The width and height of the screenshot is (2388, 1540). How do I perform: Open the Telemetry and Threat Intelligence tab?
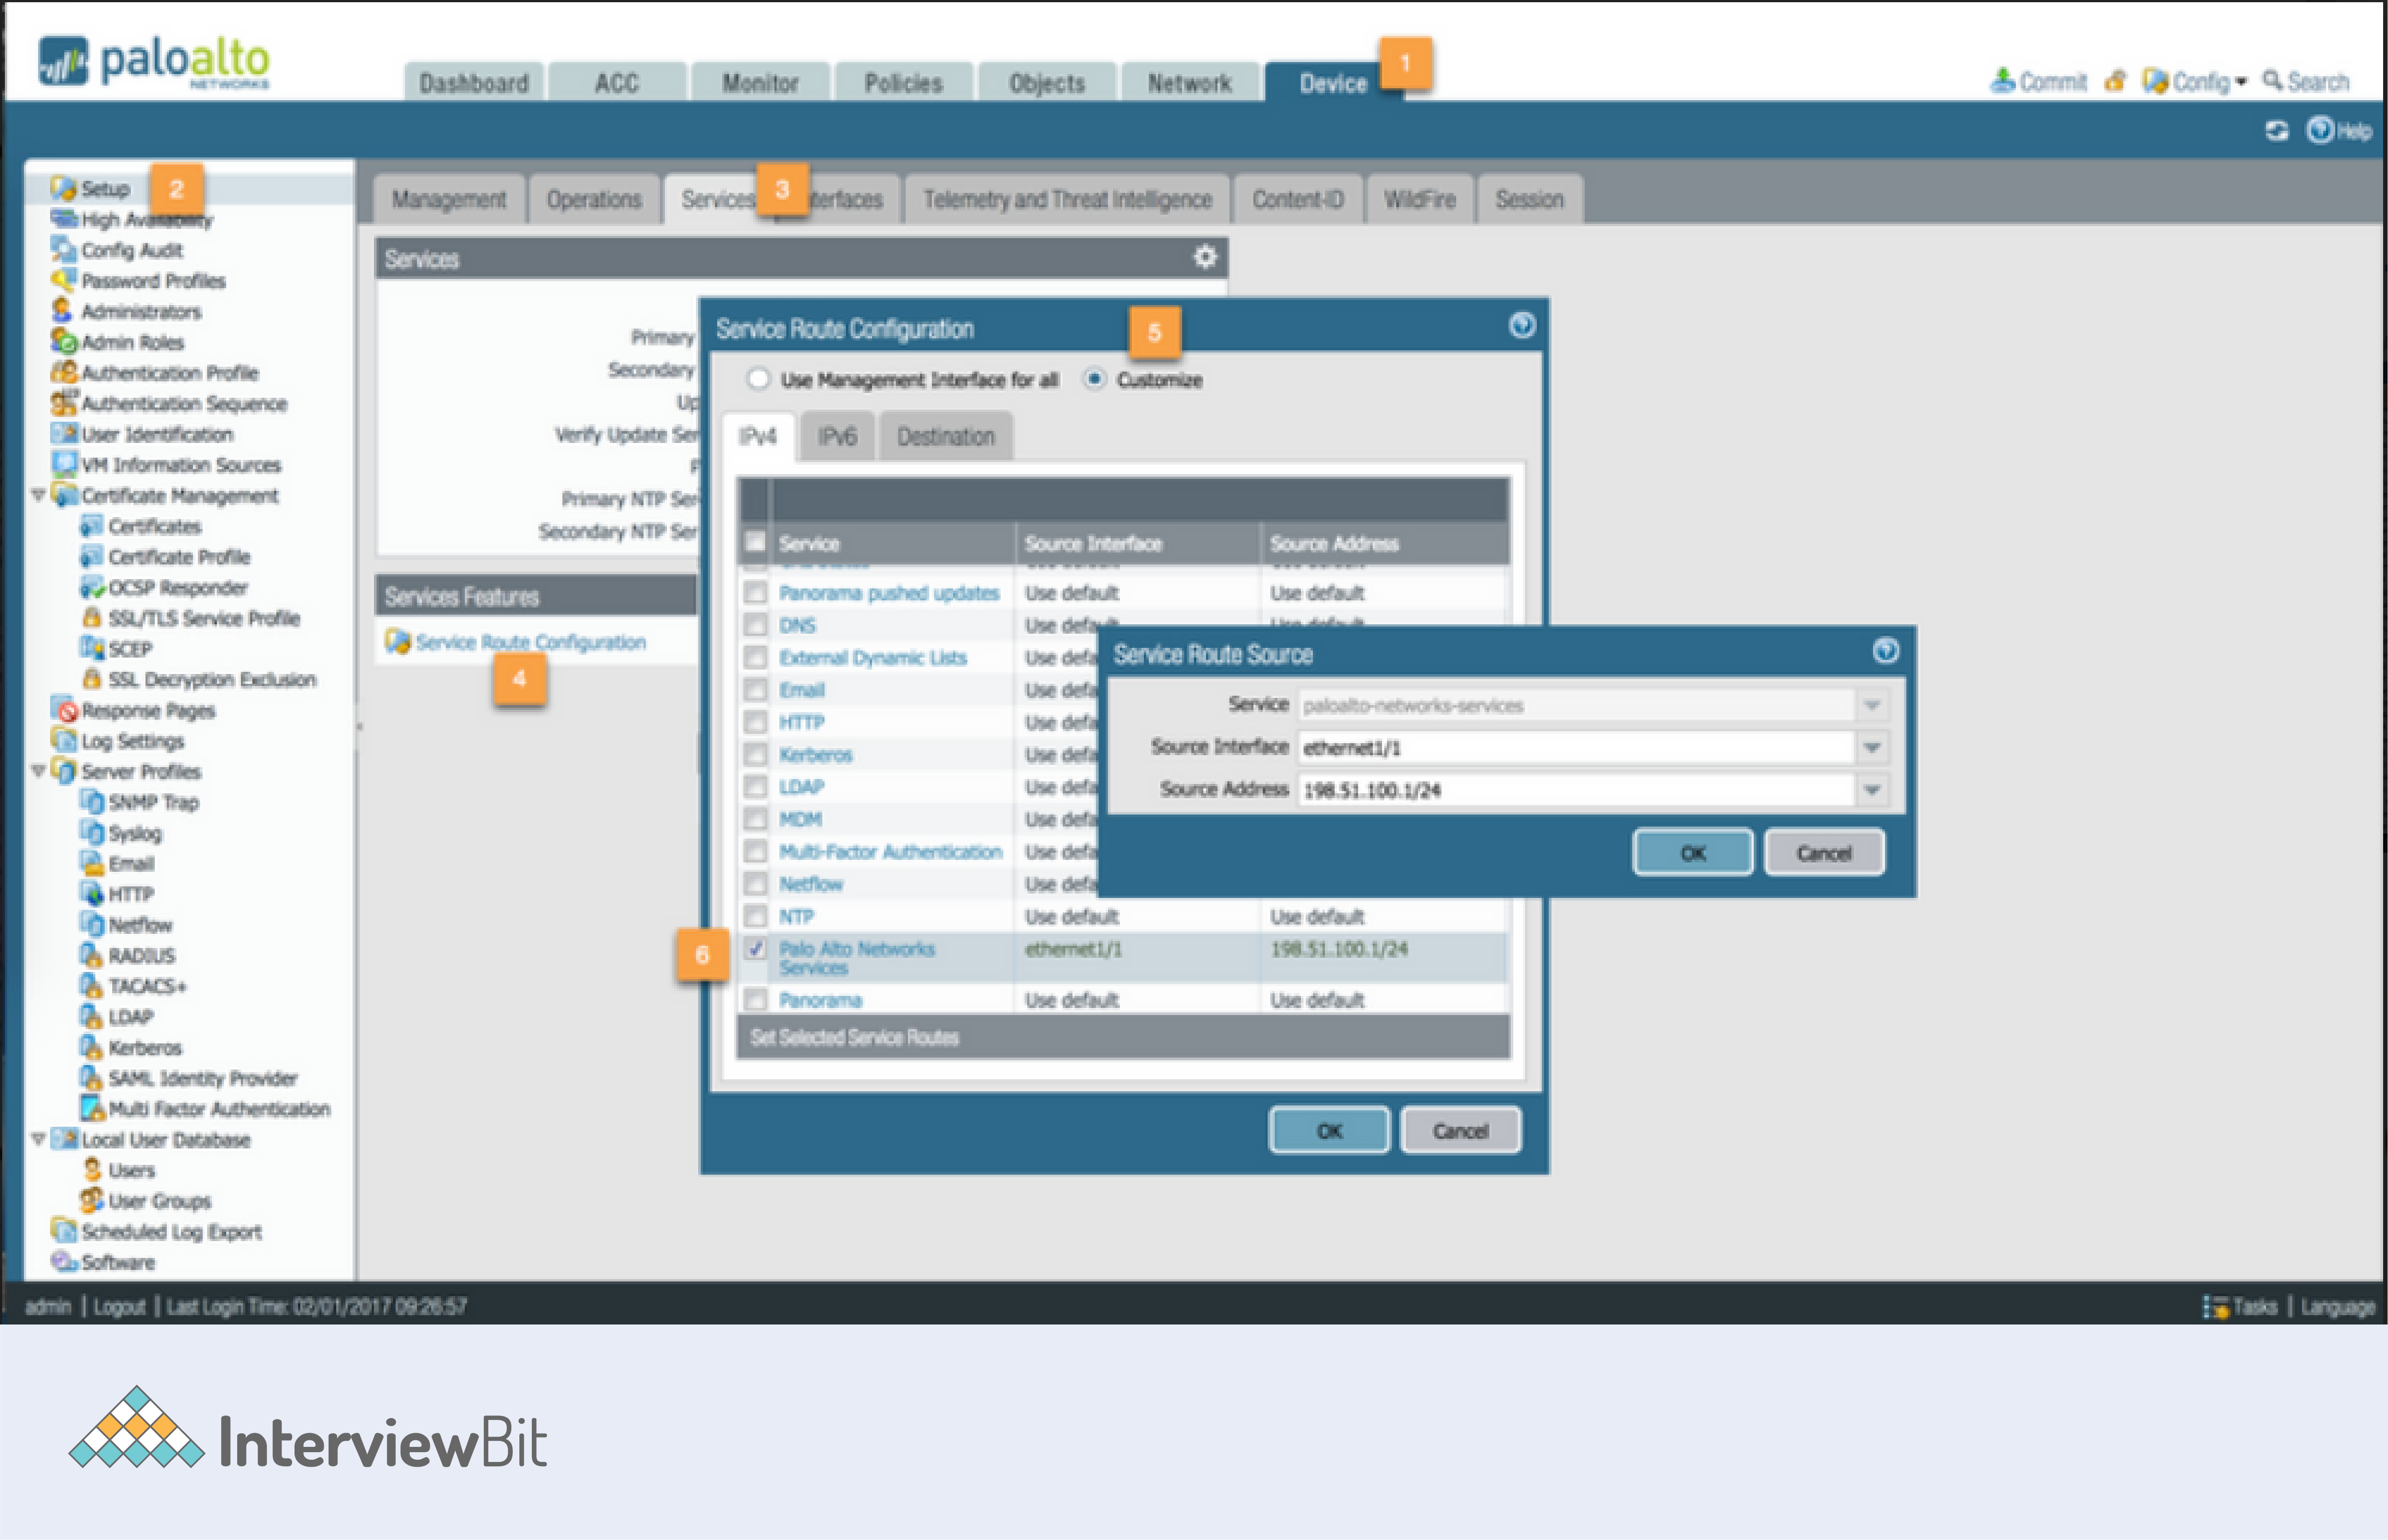(x=1067, y=199)
